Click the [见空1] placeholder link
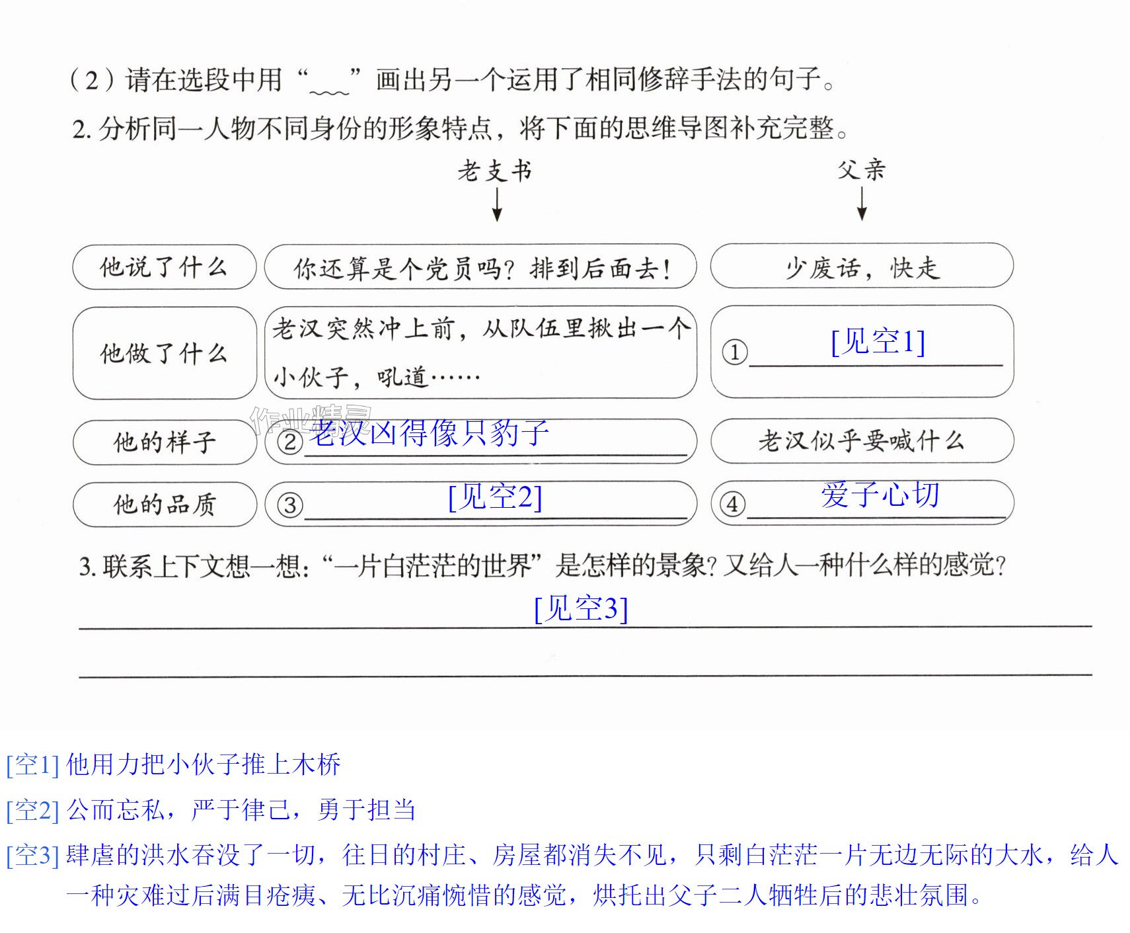Screen dimensions: 1130x933 coord(878,342)
